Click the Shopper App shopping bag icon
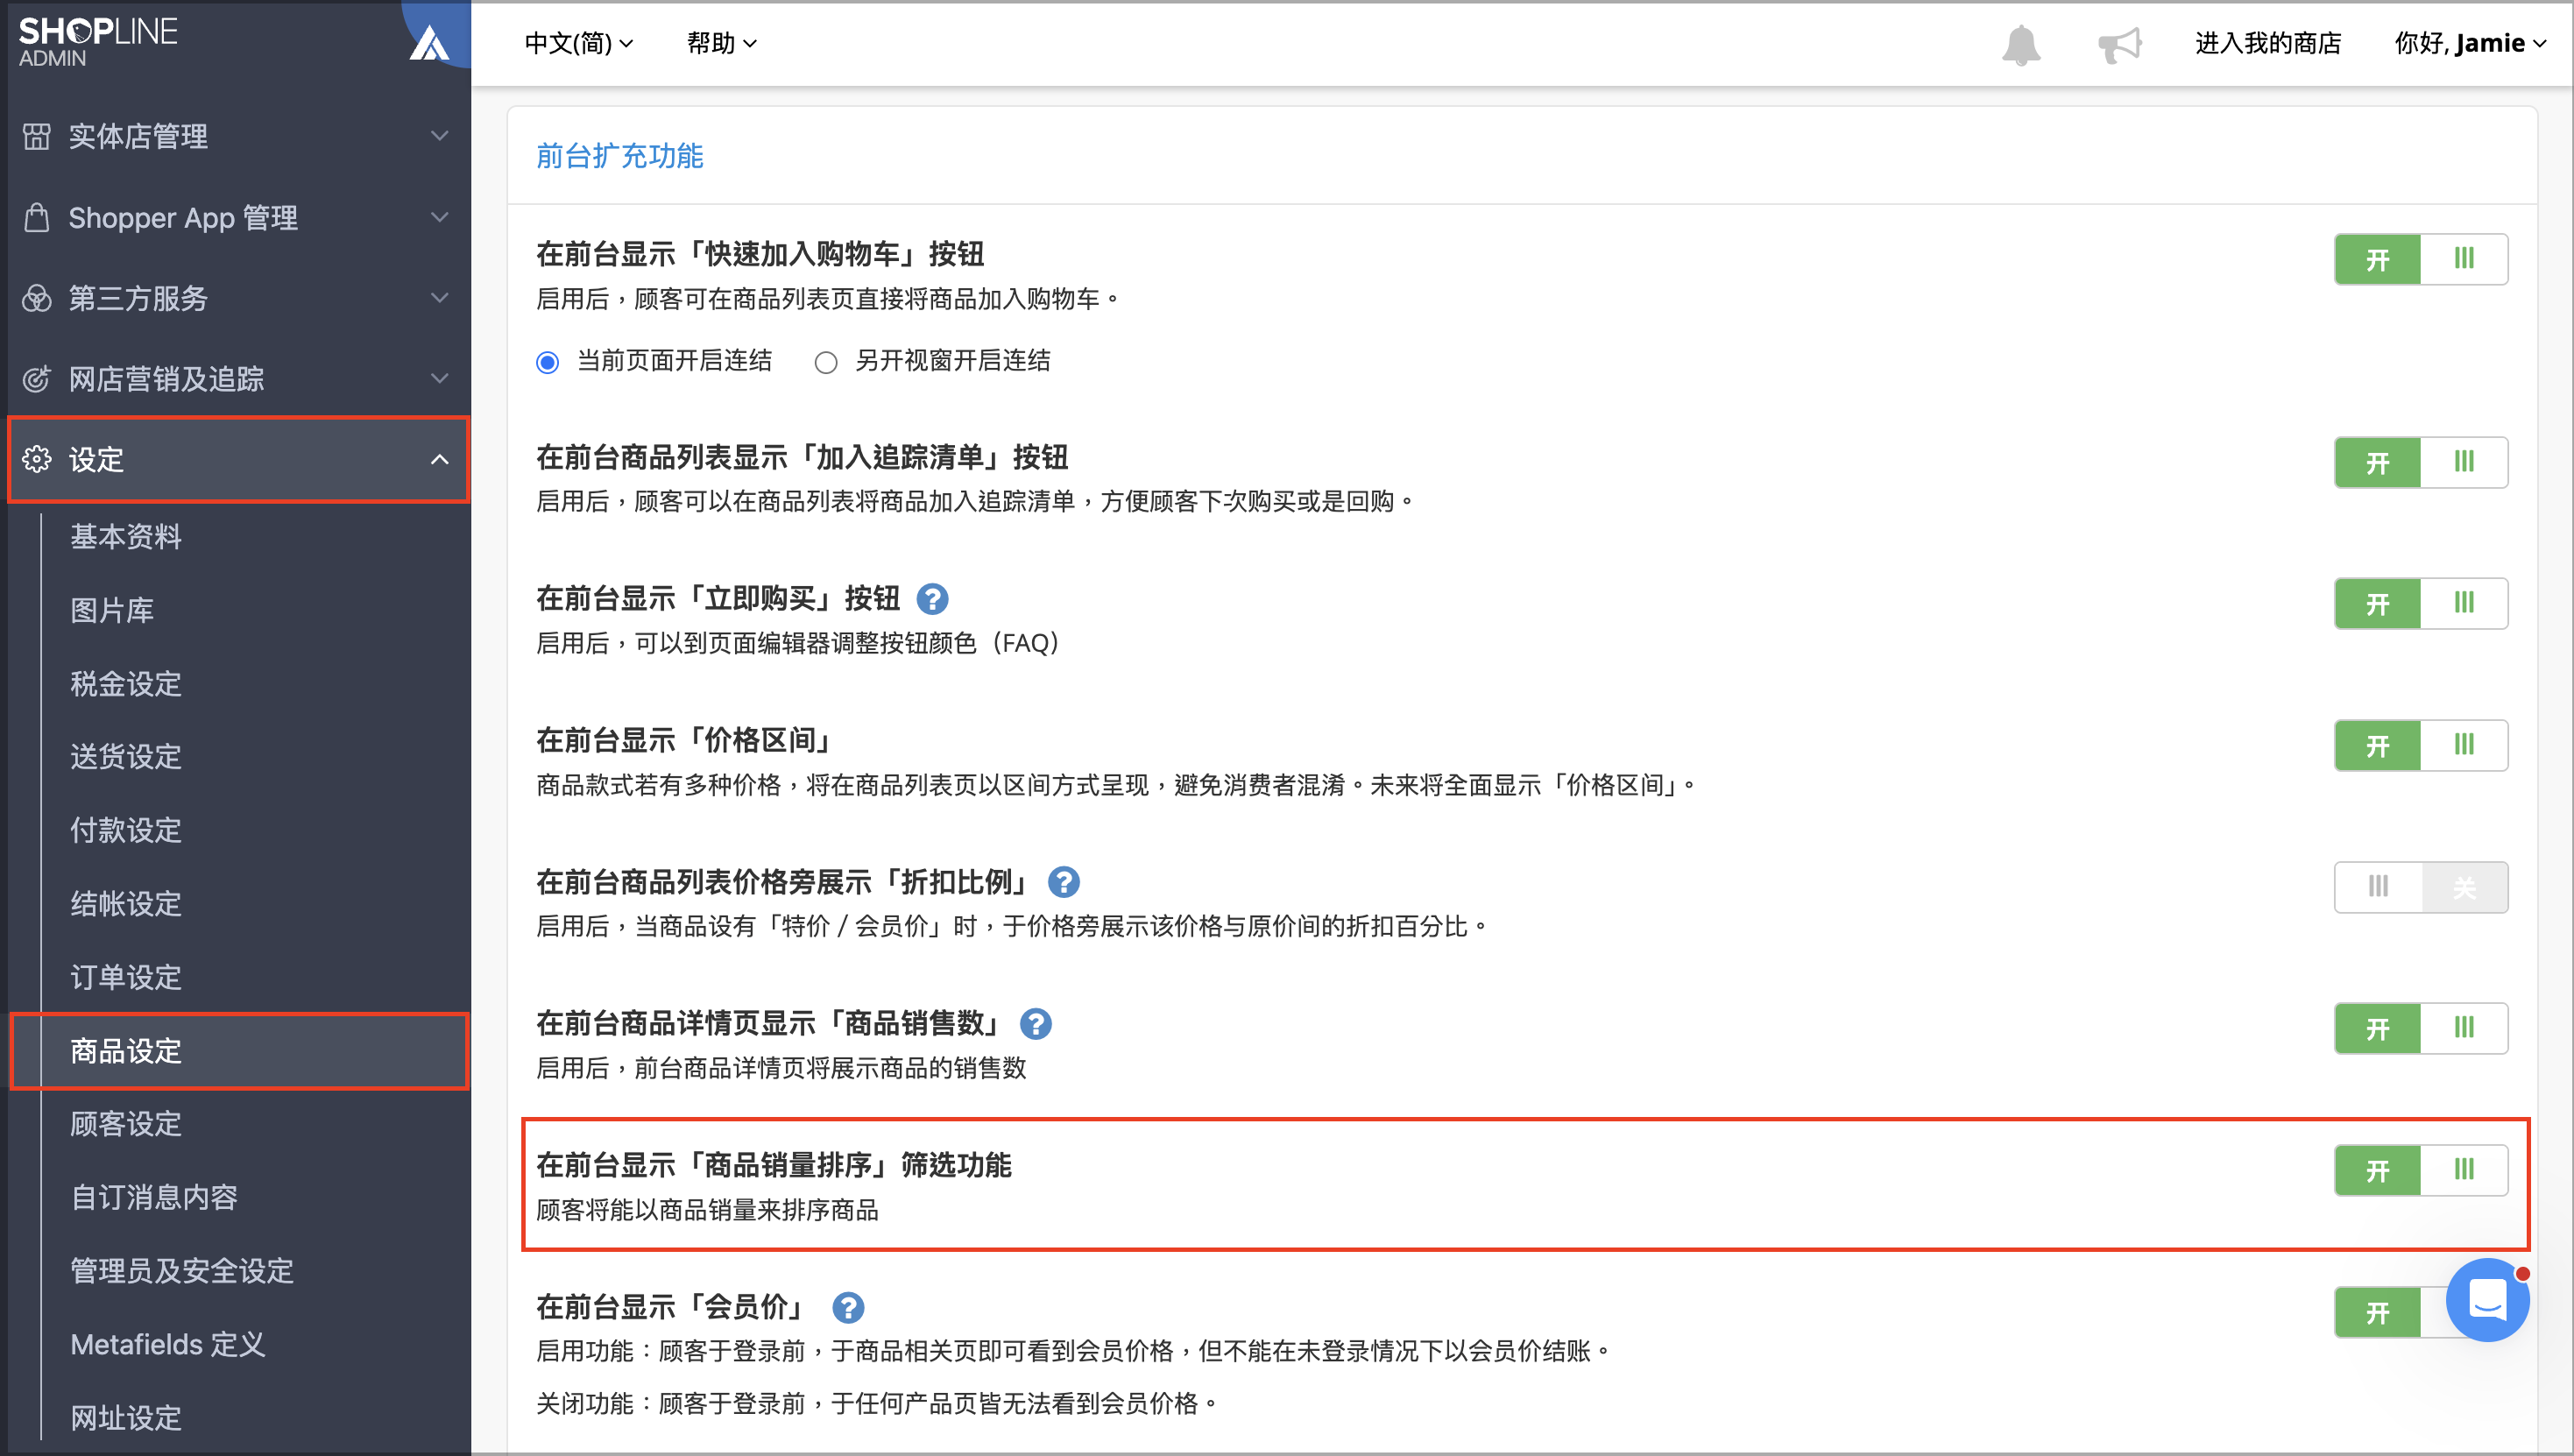Viewport: 2574px width, 1456px height. [37, 217]
